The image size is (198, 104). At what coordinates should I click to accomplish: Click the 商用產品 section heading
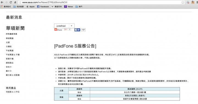11,88
